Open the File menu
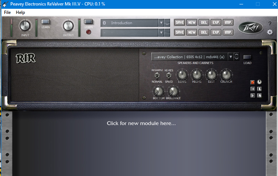Image resolution: width=278 pixels, height=176 pixels. tap(7, 12)
